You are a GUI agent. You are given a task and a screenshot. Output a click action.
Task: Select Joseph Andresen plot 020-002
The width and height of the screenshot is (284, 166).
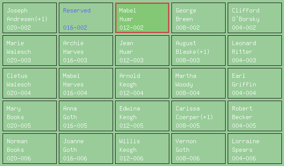click(30, 18)
